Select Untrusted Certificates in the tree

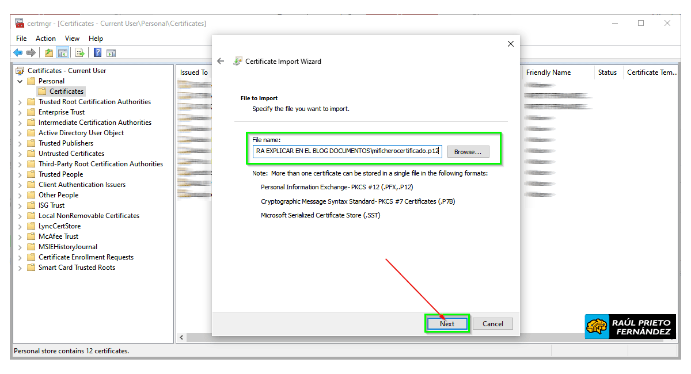(x=71, y=154)
